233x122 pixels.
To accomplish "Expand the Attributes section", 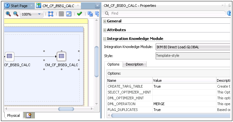I will (x=105, y=30).
